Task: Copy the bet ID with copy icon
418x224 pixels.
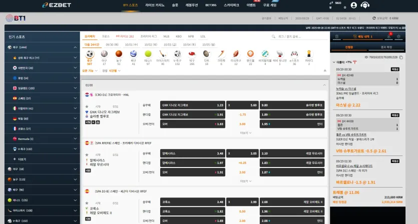Action: pos(401,57)
